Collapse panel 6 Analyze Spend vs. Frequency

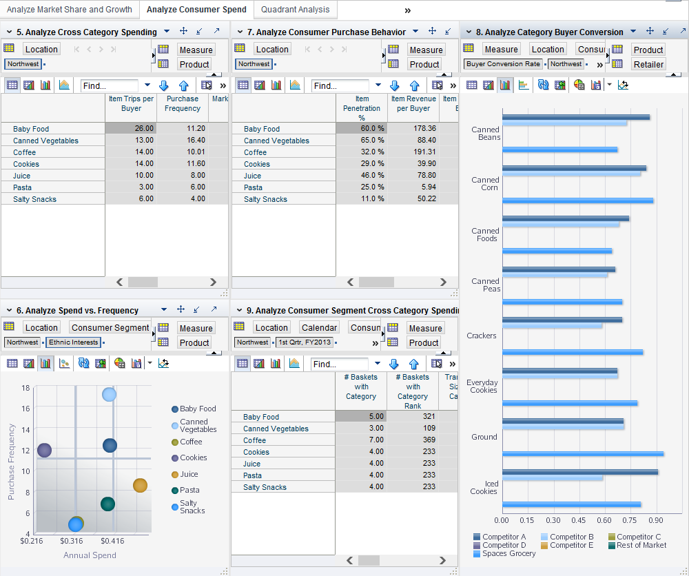point(9,310)
